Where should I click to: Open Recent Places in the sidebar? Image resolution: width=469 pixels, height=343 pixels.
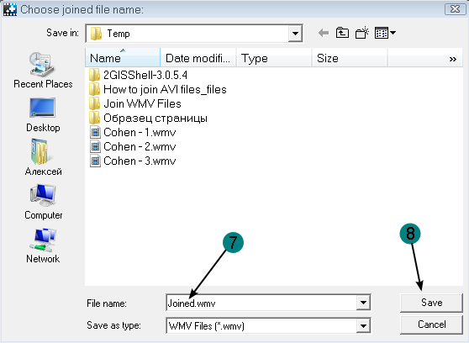(x=43, y=71)
